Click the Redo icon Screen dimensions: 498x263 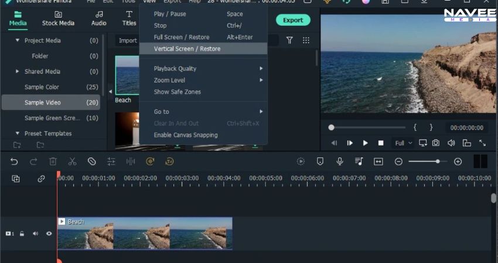point(33,162)
